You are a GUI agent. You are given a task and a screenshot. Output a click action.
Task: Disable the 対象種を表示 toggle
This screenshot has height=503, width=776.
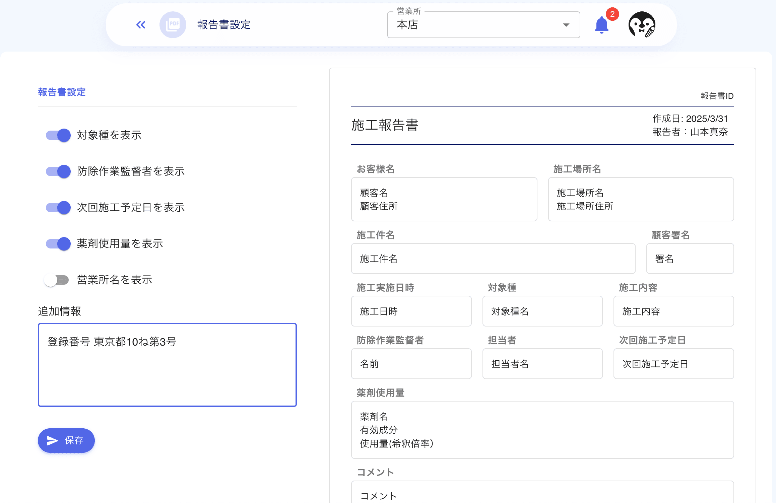point(58,135)
